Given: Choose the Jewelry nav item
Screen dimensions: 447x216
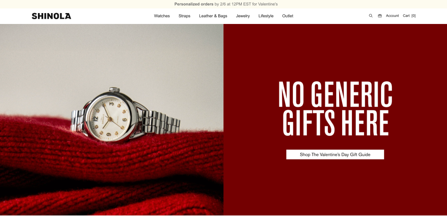Looking at the screenshot, I should coord(243,16).
